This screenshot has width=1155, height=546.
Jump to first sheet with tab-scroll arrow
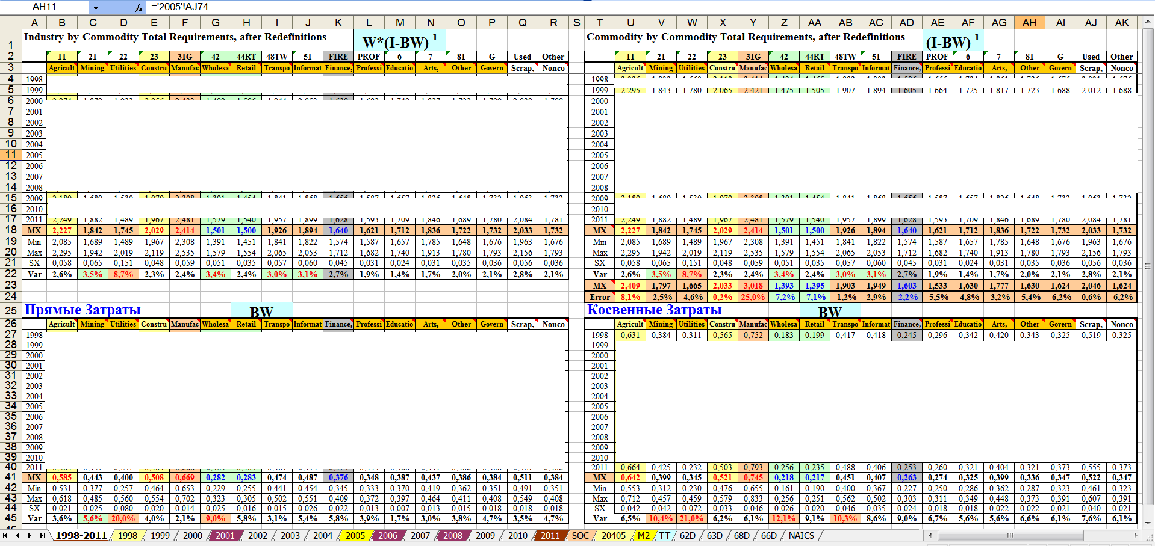[x=6, y=535]
